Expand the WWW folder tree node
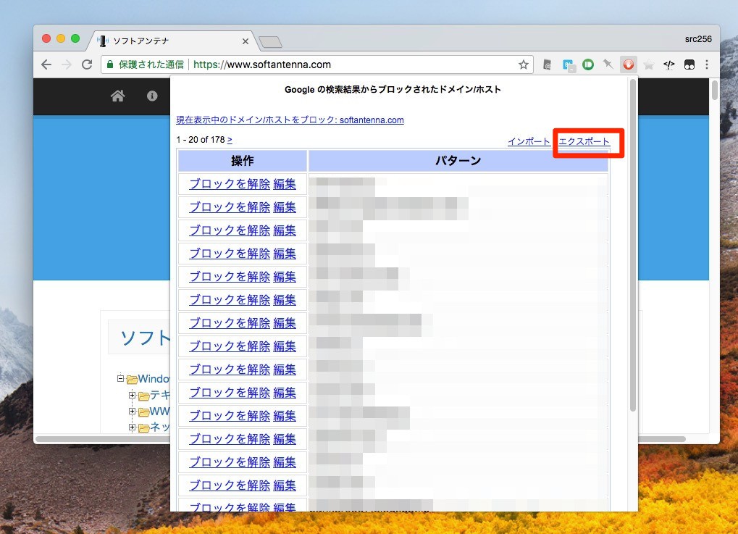This screenshot has height=534, width=738. [133, 412]
